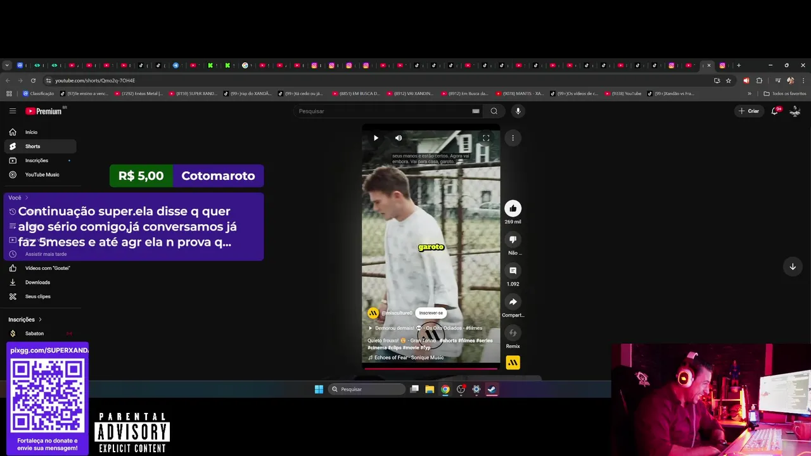Open Inscrições in the sidebar
Image resolution: width=811 pixels, height=456 pixels.
pyautogui.click(x=40, y=160)
